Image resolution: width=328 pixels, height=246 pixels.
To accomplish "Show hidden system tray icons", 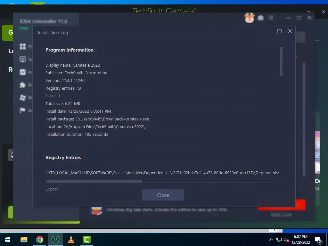I will point(271,240).
